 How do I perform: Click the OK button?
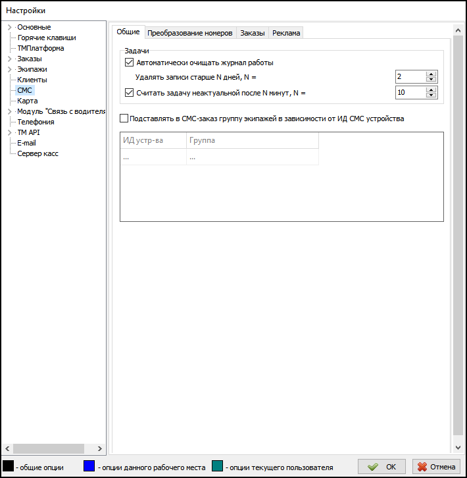pyautogui.click(x=382, y=466)
